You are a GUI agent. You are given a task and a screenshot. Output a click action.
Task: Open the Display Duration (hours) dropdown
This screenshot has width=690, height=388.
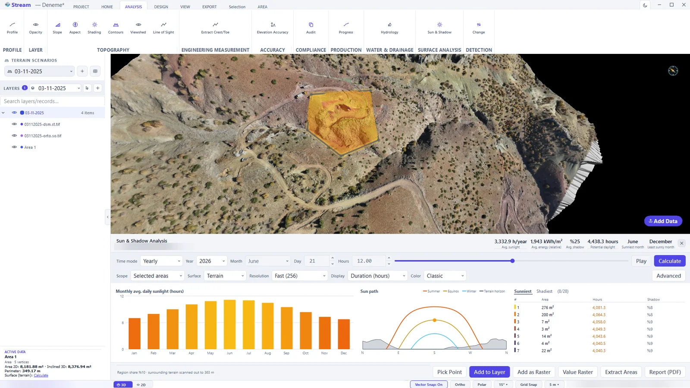[x=377, y=276]
